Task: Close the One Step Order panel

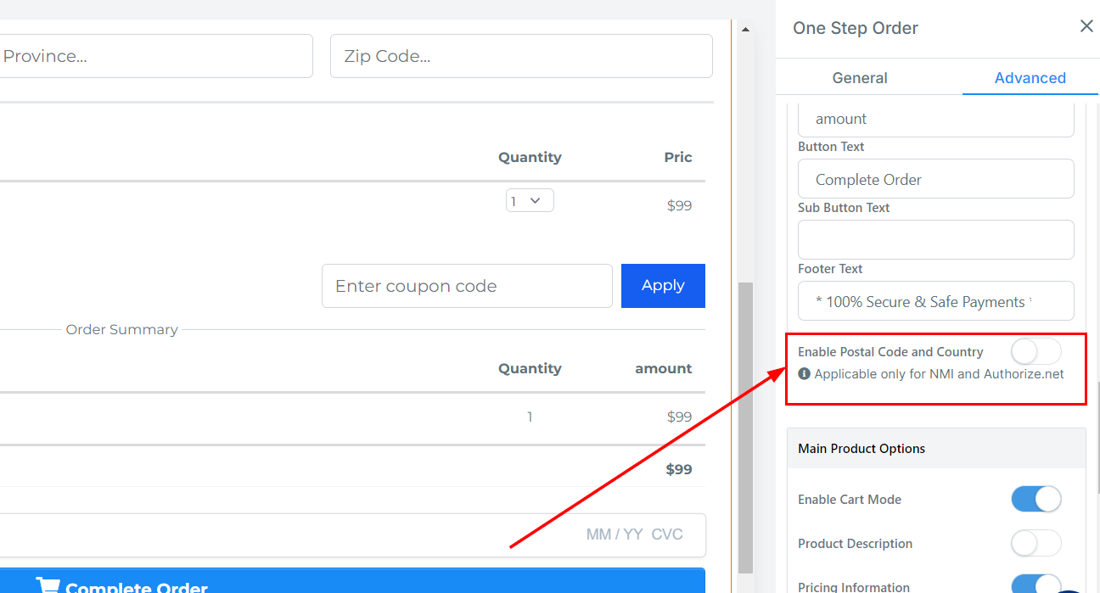Action: click(x=1086, y=26)
